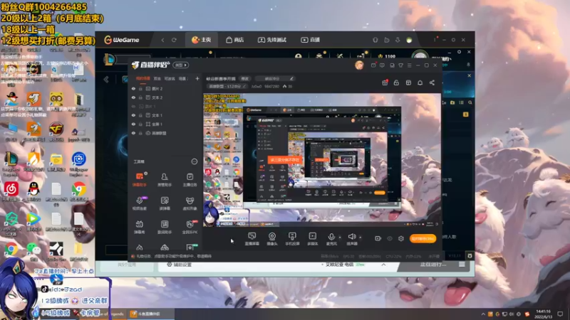Toggle visibility of 英雄联盟 layer
This screenshot has width=570, height=320.
[x=133, y=133]
